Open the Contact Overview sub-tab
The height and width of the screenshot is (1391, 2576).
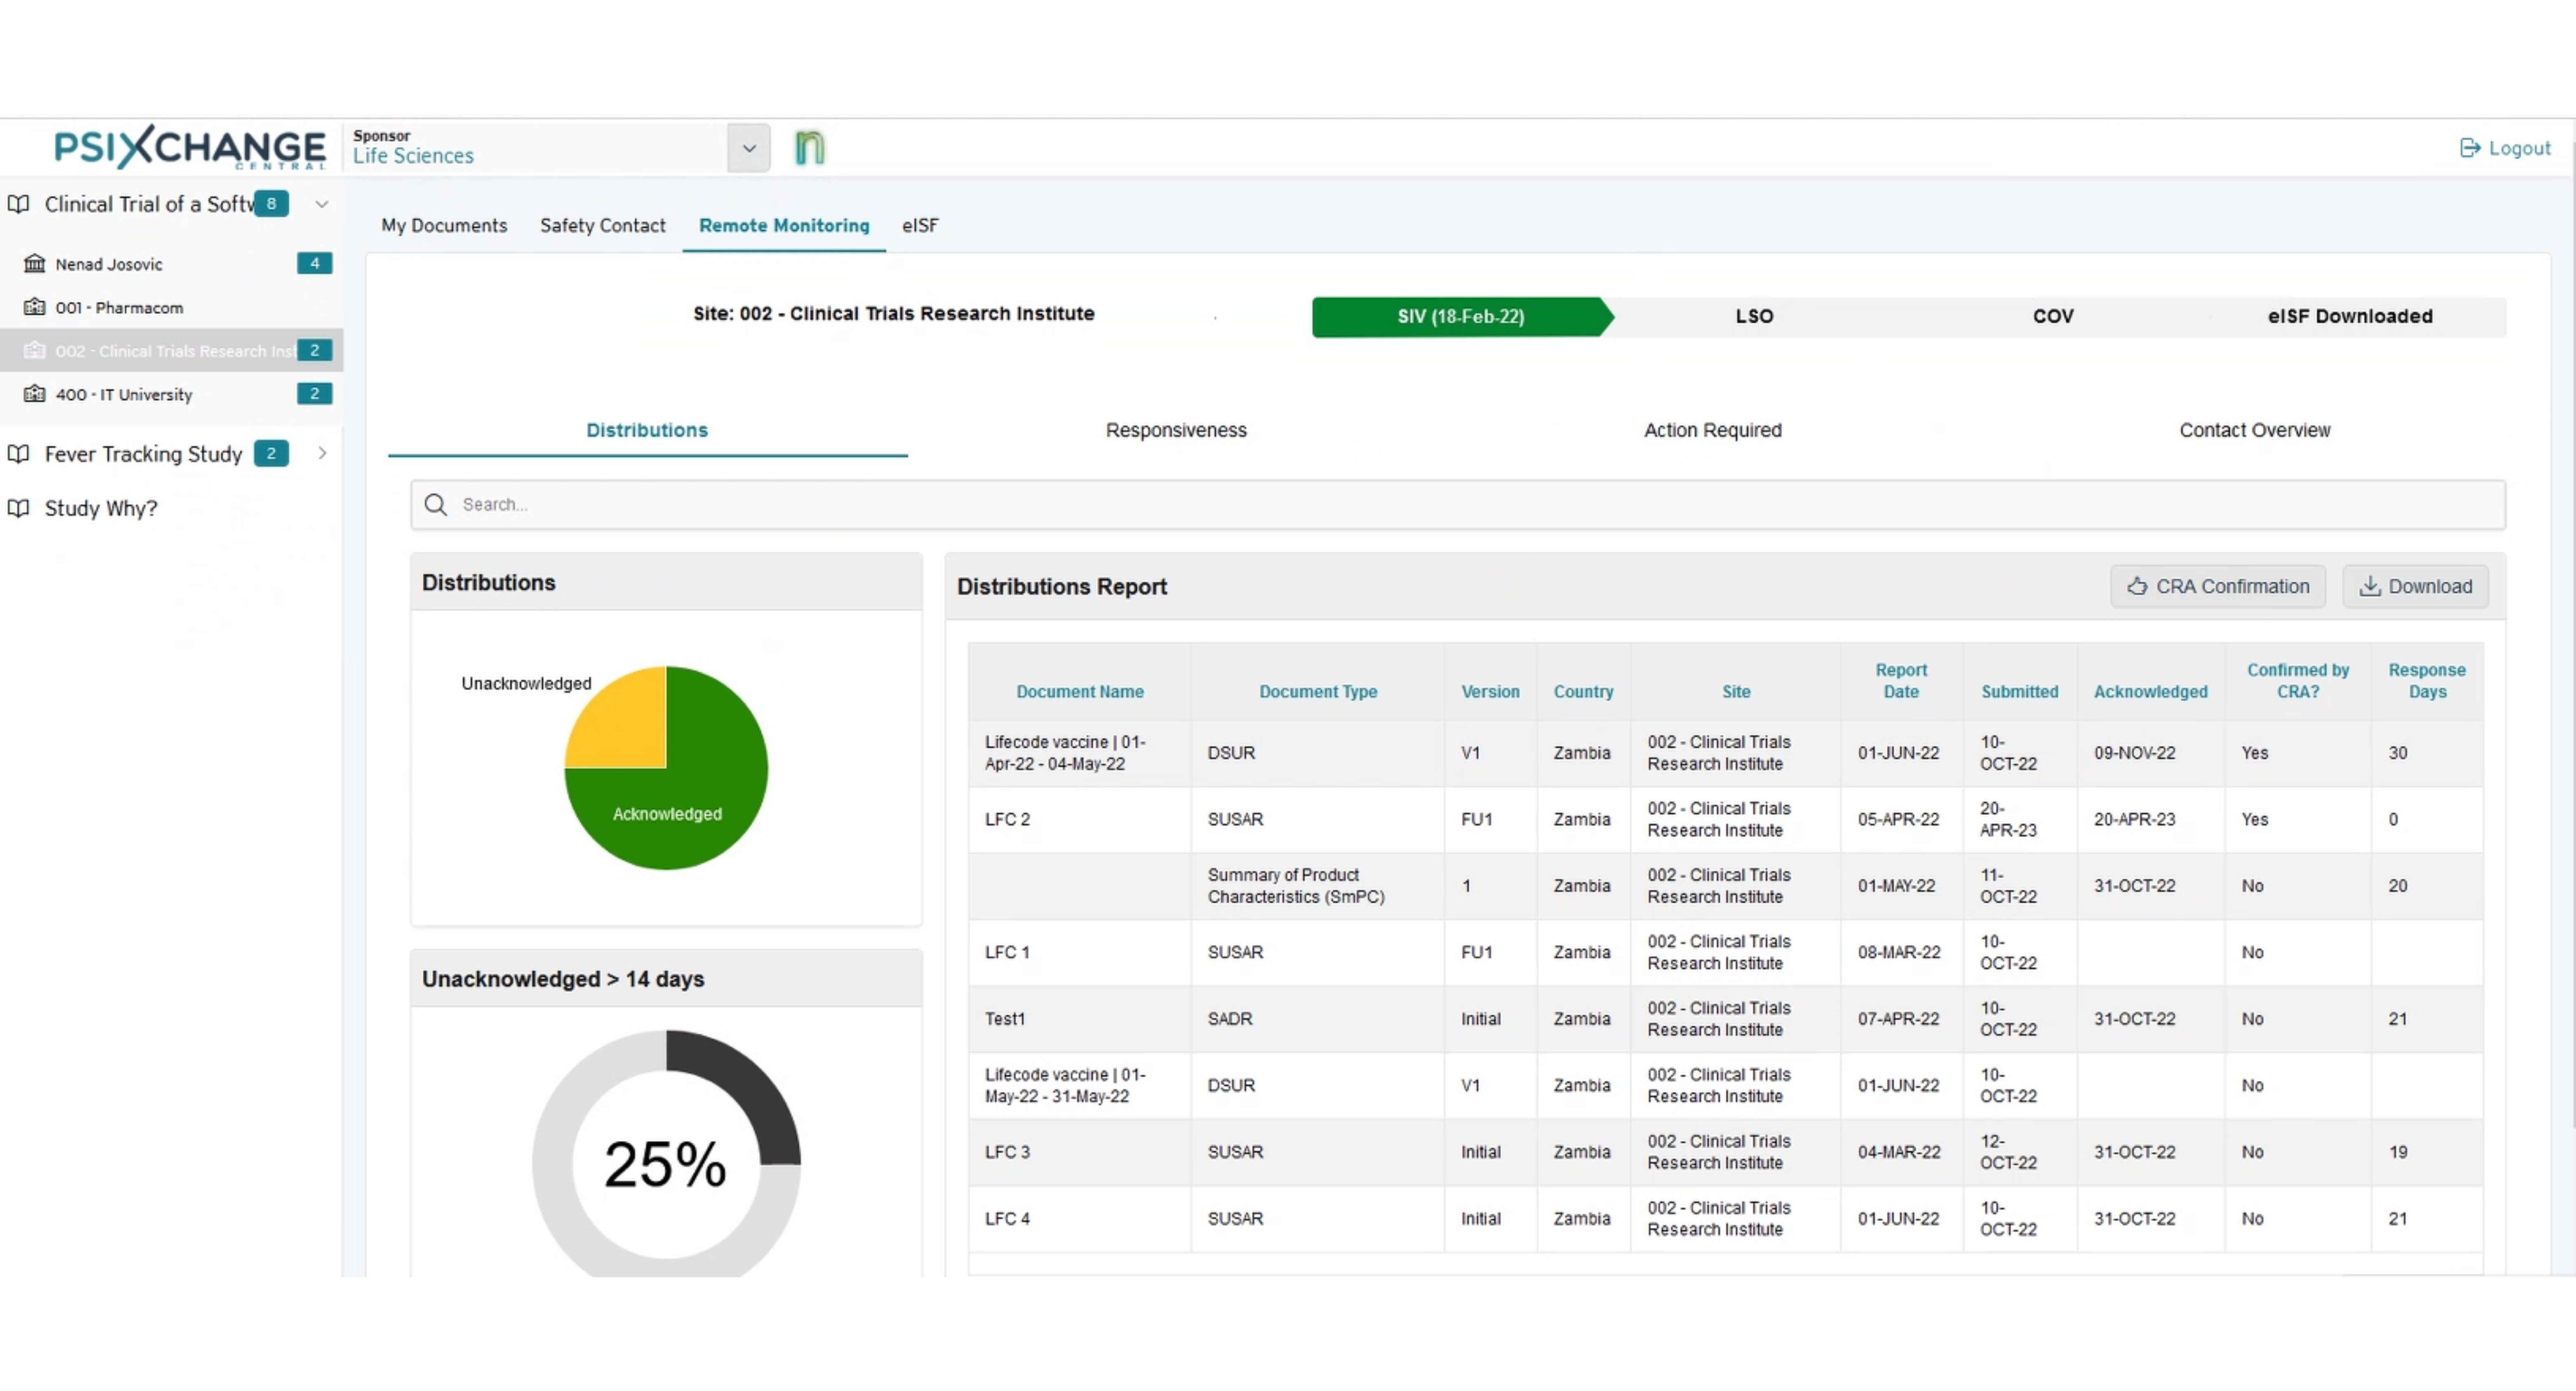pyautogui.click(x=2255, y=431)
